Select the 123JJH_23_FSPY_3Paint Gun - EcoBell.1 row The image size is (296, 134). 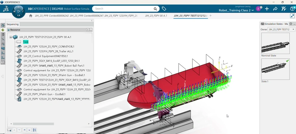click(54, 75)
